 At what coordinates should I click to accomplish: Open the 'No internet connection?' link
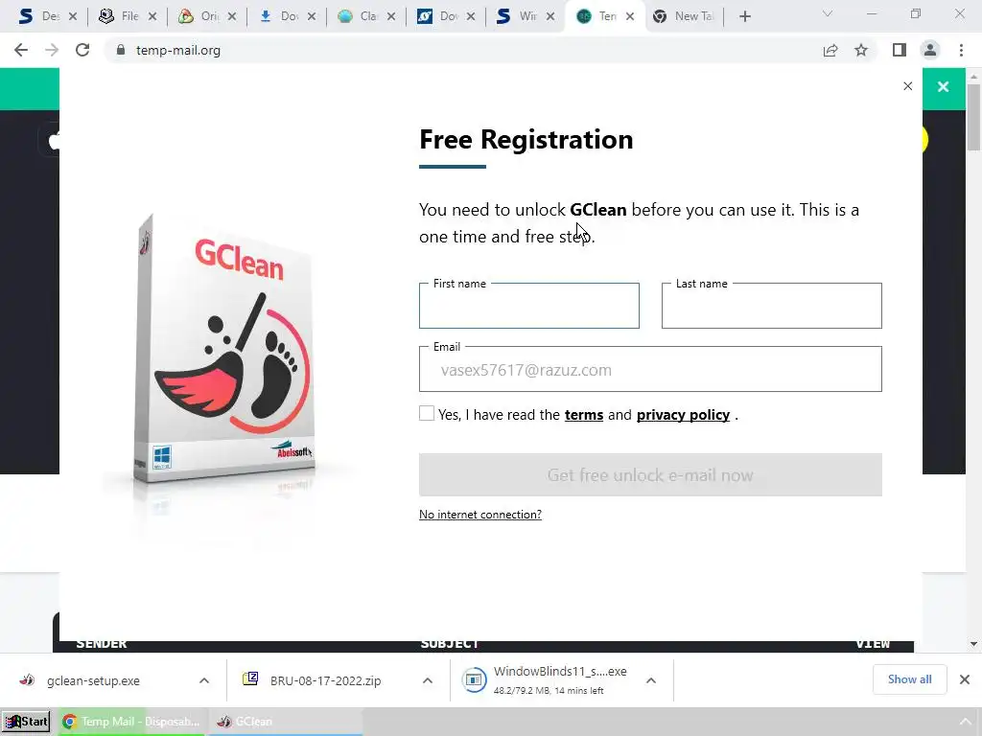pos(480,515)
